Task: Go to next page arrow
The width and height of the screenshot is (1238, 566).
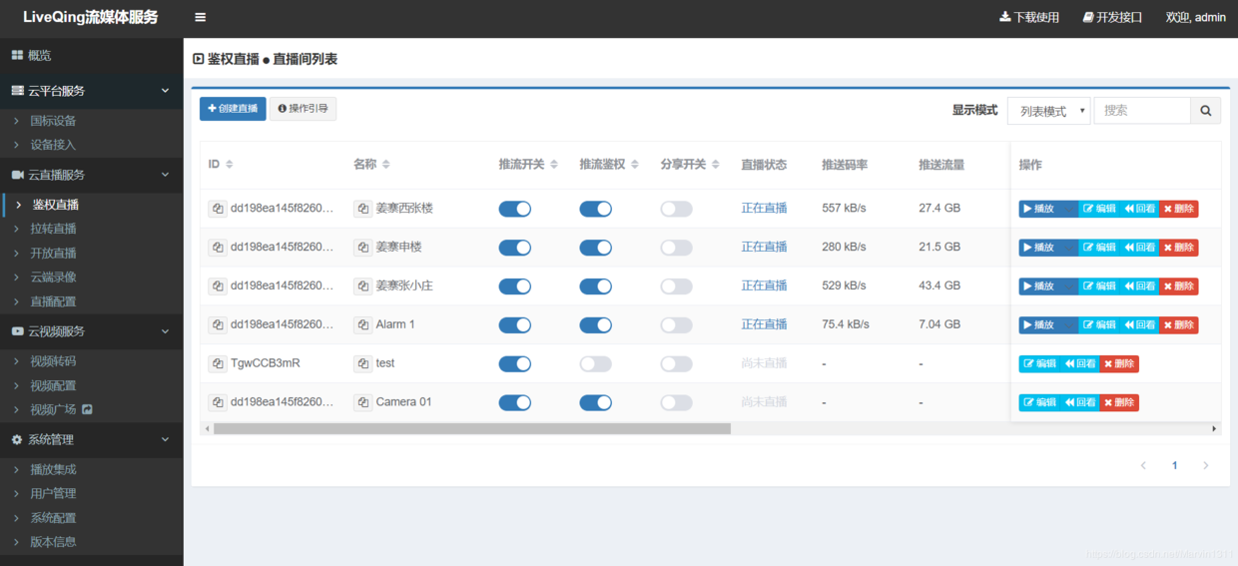Action: [x=1206, y=466]
